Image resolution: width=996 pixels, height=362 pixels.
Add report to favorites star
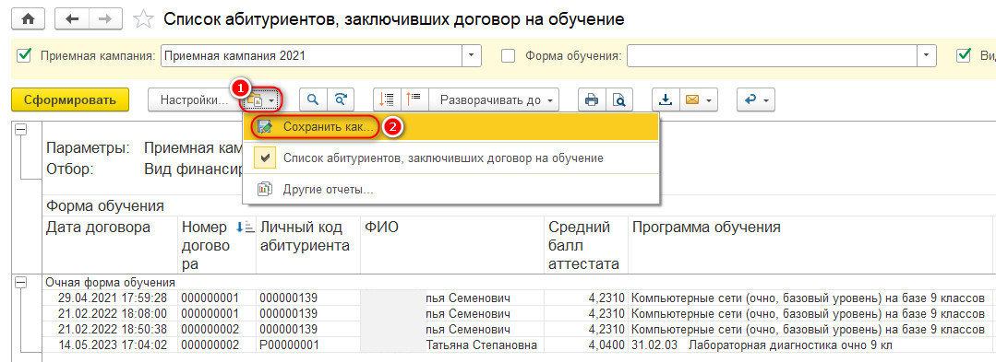(x=144, y=19)
